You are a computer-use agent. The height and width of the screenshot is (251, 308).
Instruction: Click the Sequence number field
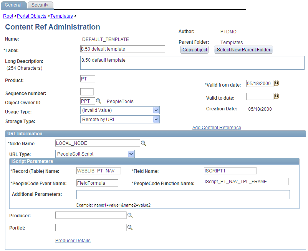(86, 92)
